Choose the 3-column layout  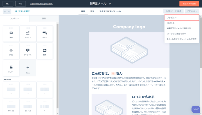45,90
